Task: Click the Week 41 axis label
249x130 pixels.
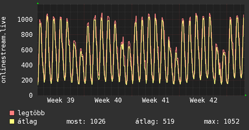Action: click(x=156, y=100)
